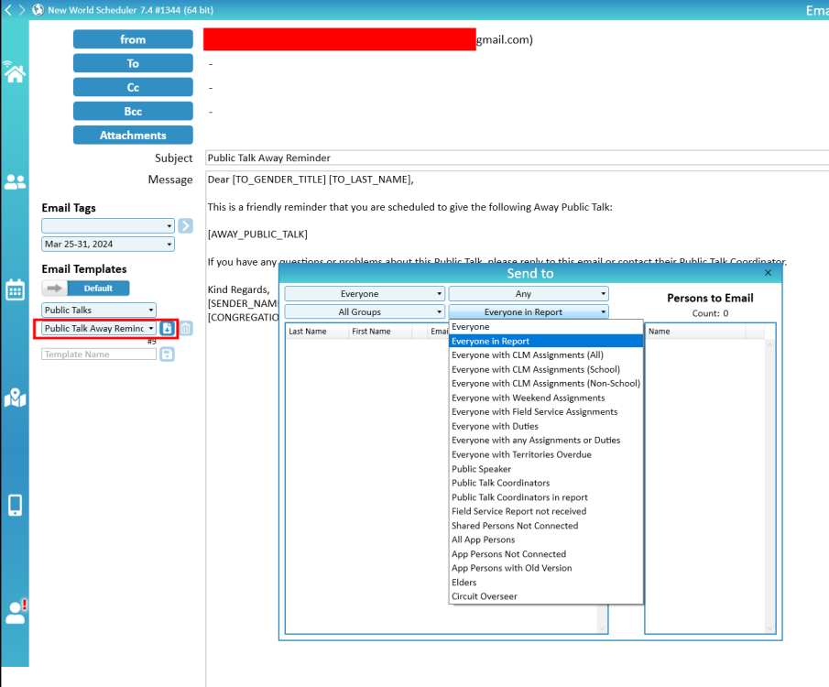This screenshot has width=829, height=687.
Task: Delete the selected template with trash icon
Action: (x=186, y=328)
